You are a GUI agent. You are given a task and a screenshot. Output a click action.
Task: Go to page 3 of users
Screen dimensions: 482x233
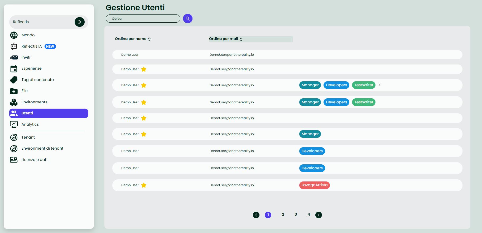296,215
